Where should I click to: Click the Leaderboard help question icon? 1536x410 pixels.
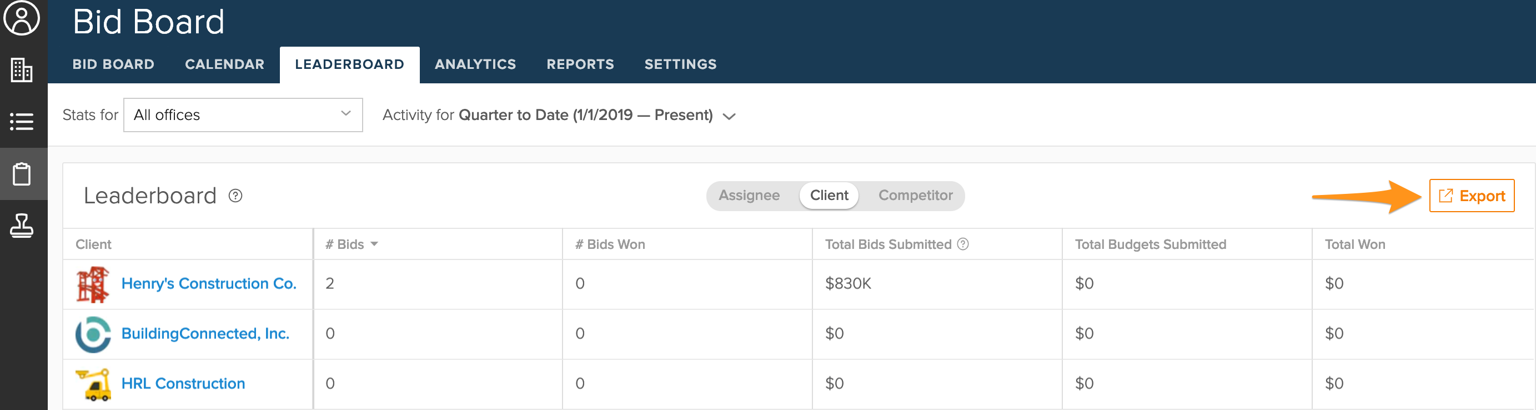(235, 196)
